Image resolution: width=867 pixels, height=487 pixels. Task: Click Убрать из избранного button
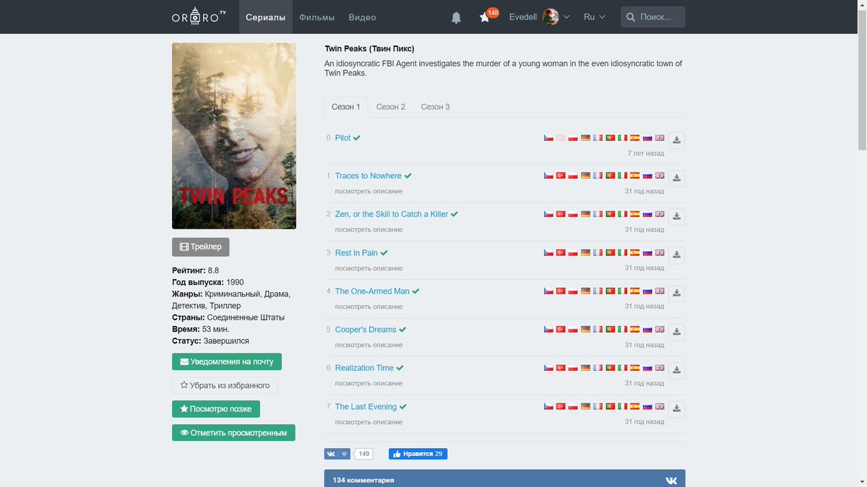click(225, 385)
